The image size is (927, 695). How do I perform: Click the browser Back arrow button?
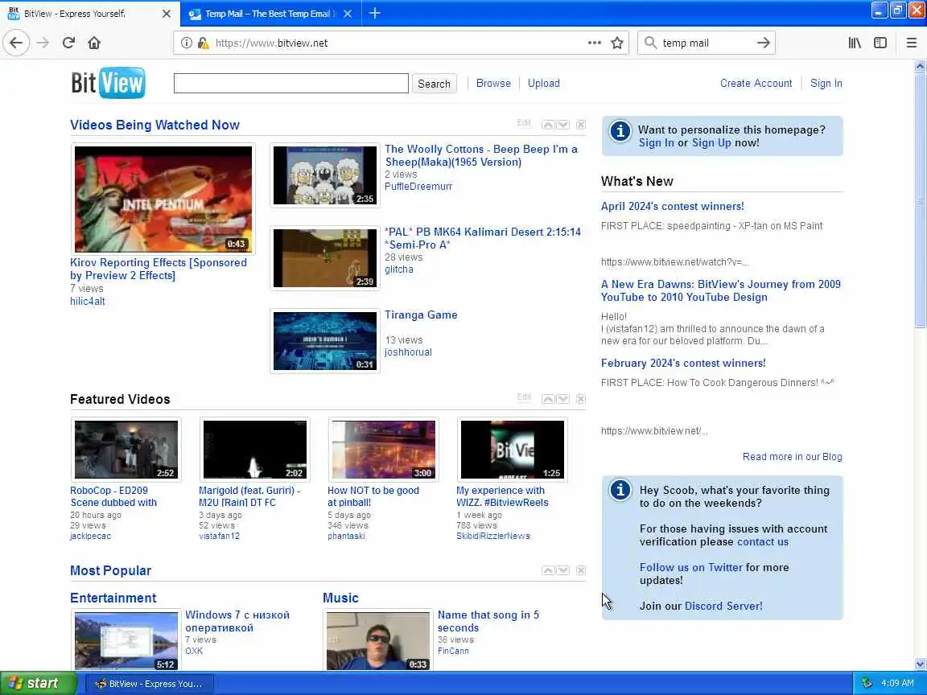coord(16,43)
